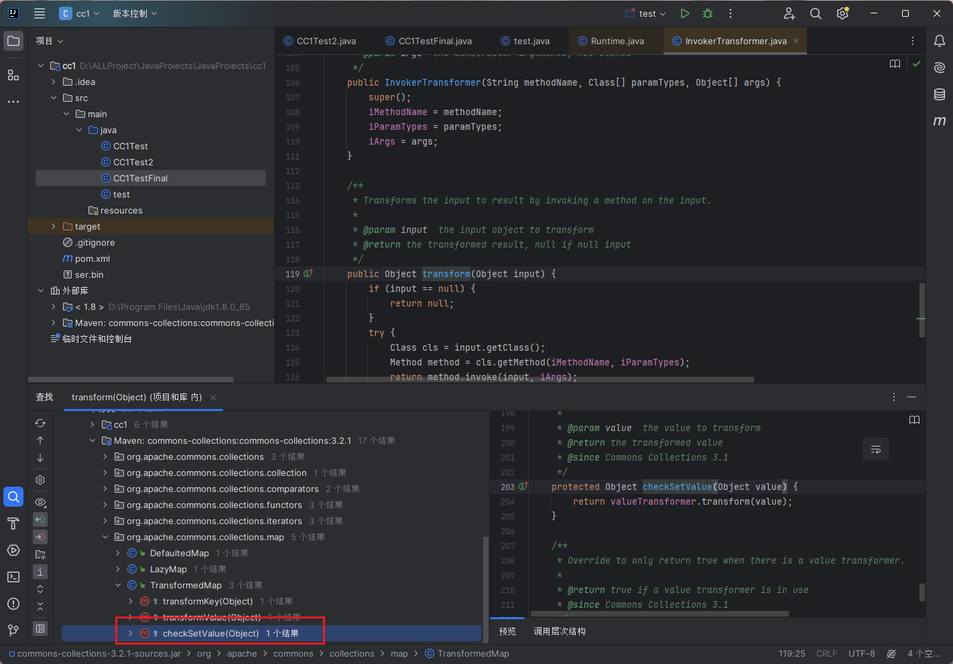Screen dimensions: 953x664
Task: Open the Build hammer tool window
Action: click(x=13, y=523)
